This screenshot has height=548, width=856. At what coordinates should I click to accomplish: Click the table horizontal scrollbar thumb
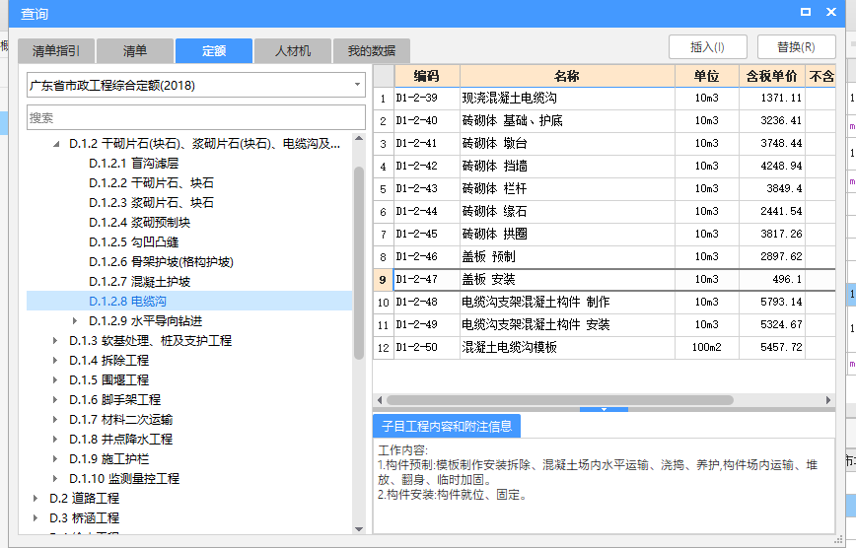[x=559, y=400]
